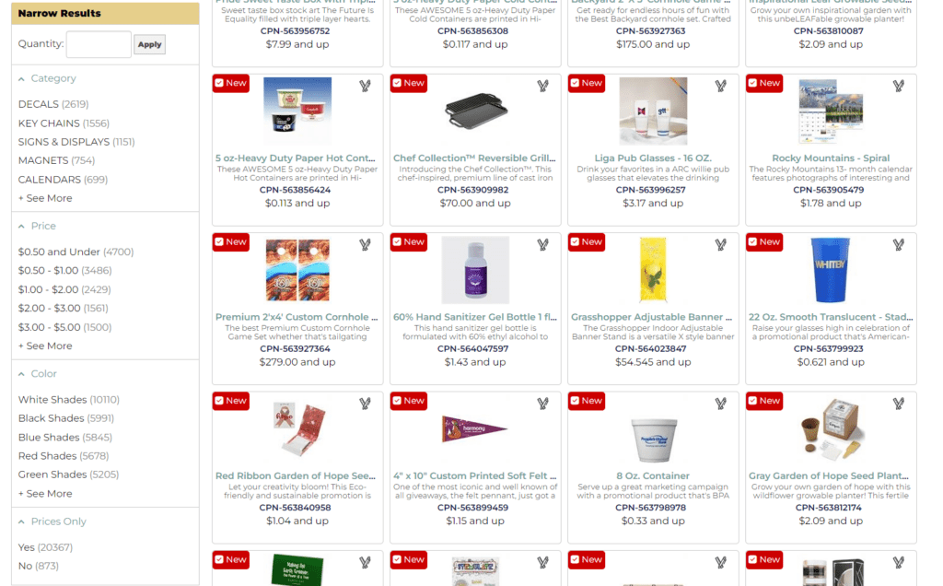Image resolution: width=943 pixels, height=586 pixels.
Task: Focus the Quantity input field
Action: click(99, 44)
